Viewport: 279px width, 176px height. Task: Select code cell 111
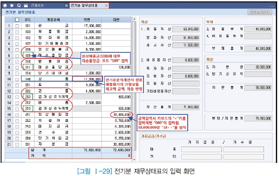point(28,67)
